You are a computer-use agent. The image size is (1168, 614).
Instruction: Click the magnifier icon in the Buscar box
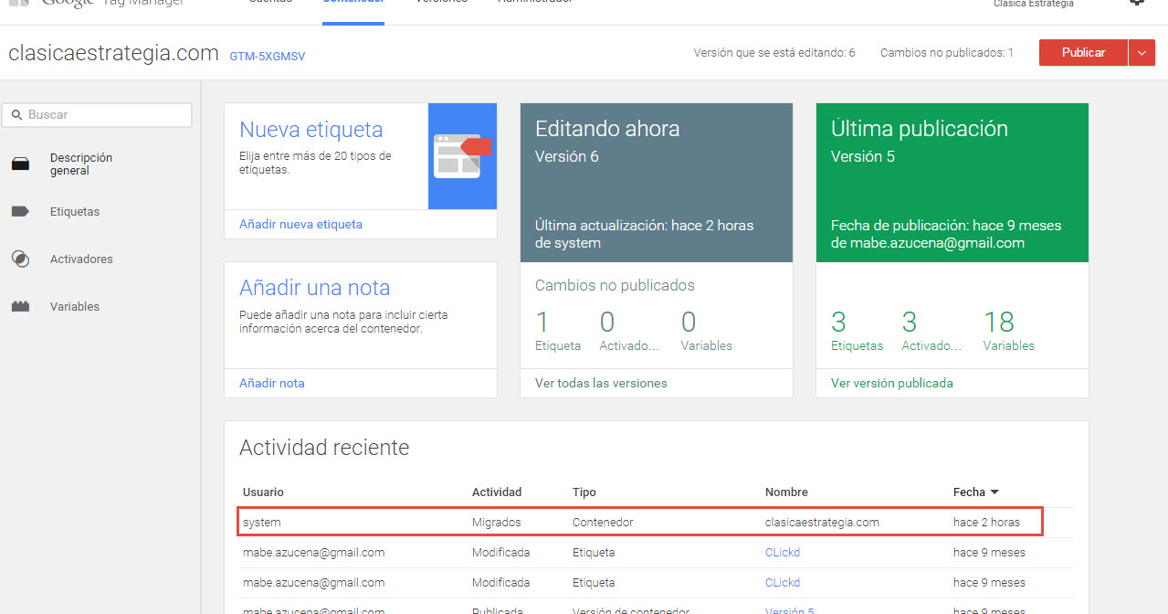pos(16,115)
